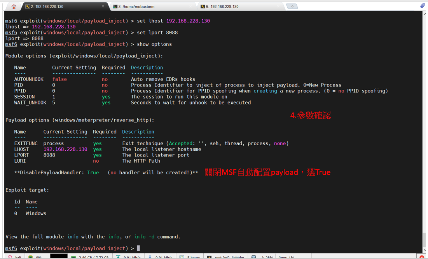The image size is (428, 259).
Task: Click the uptime clock icon showing 5 hours
Action: (182, 257)
